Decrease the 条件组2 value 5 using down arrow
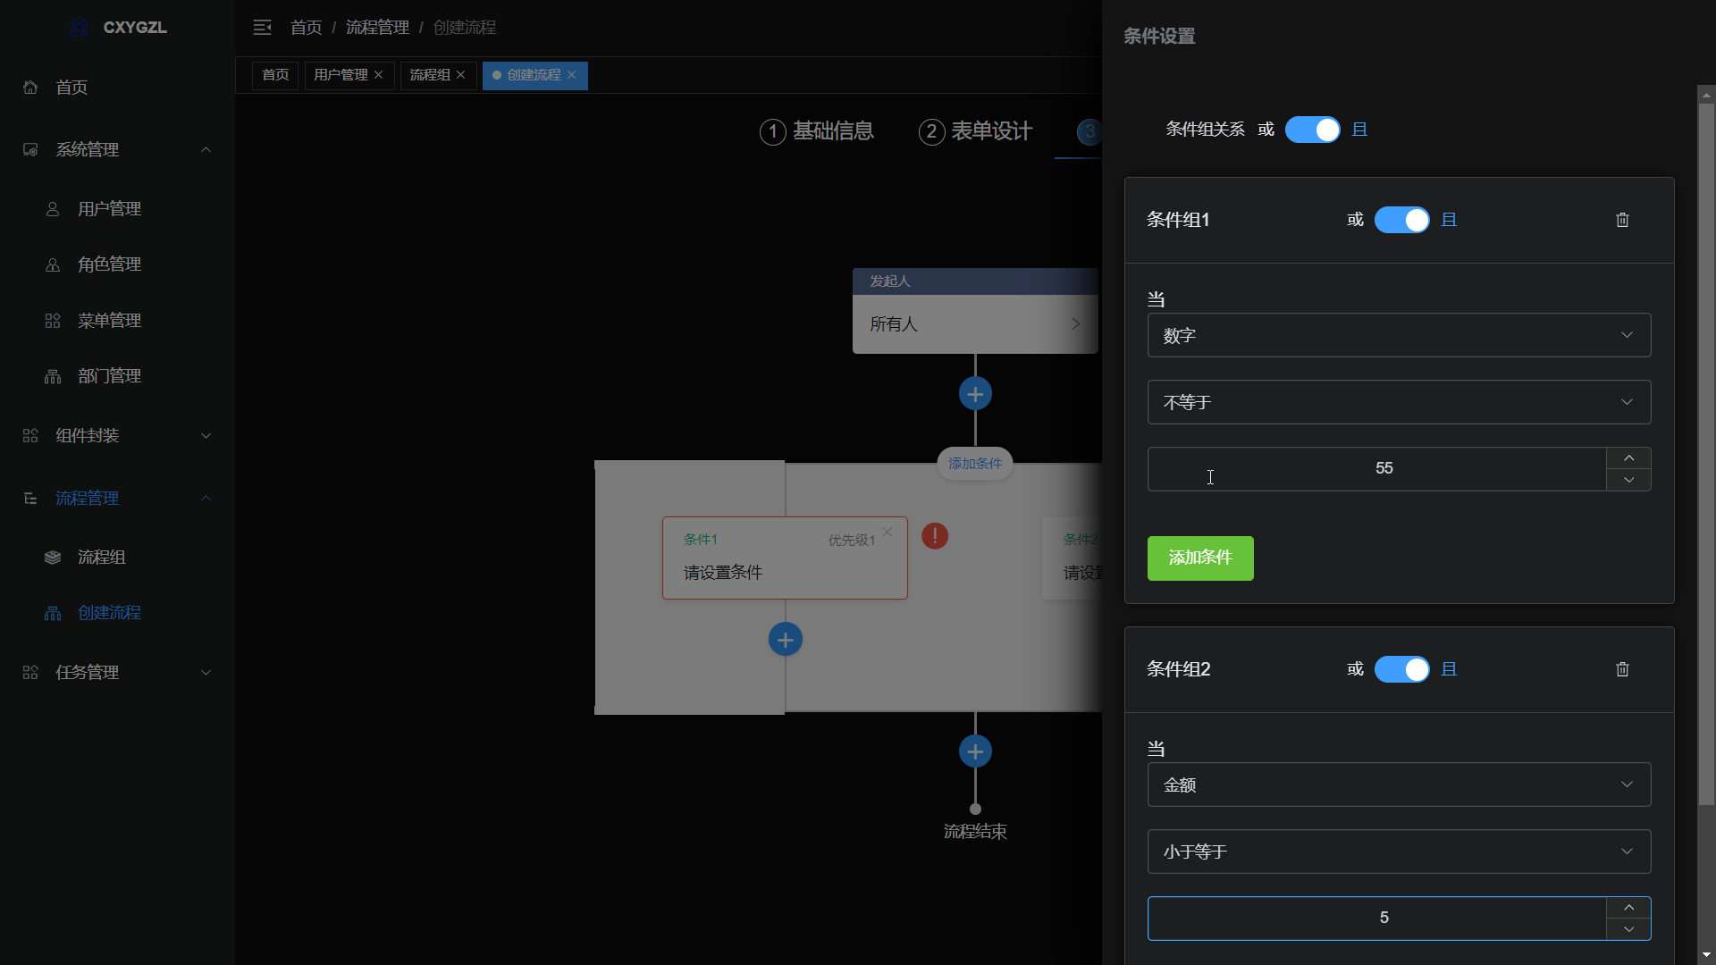This screenshot has height=965, width=1716. [x=1628, y=930]
